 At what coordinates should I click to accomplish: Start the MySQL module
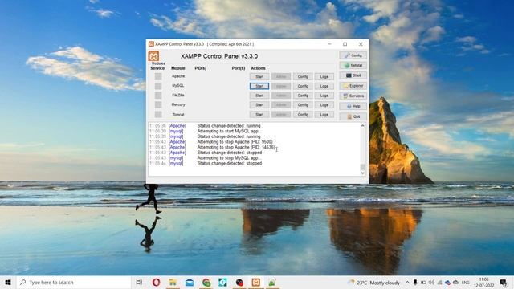(259, 86)
